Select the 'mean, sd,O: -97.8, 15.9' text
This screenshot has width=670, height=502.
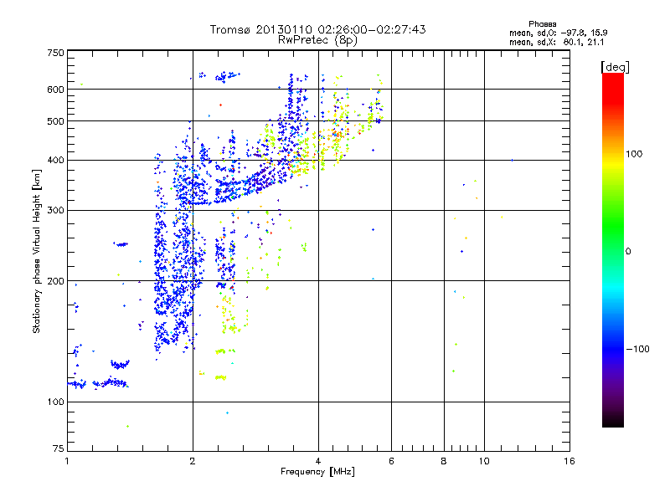pyautogui.click(x=558, y=33)
